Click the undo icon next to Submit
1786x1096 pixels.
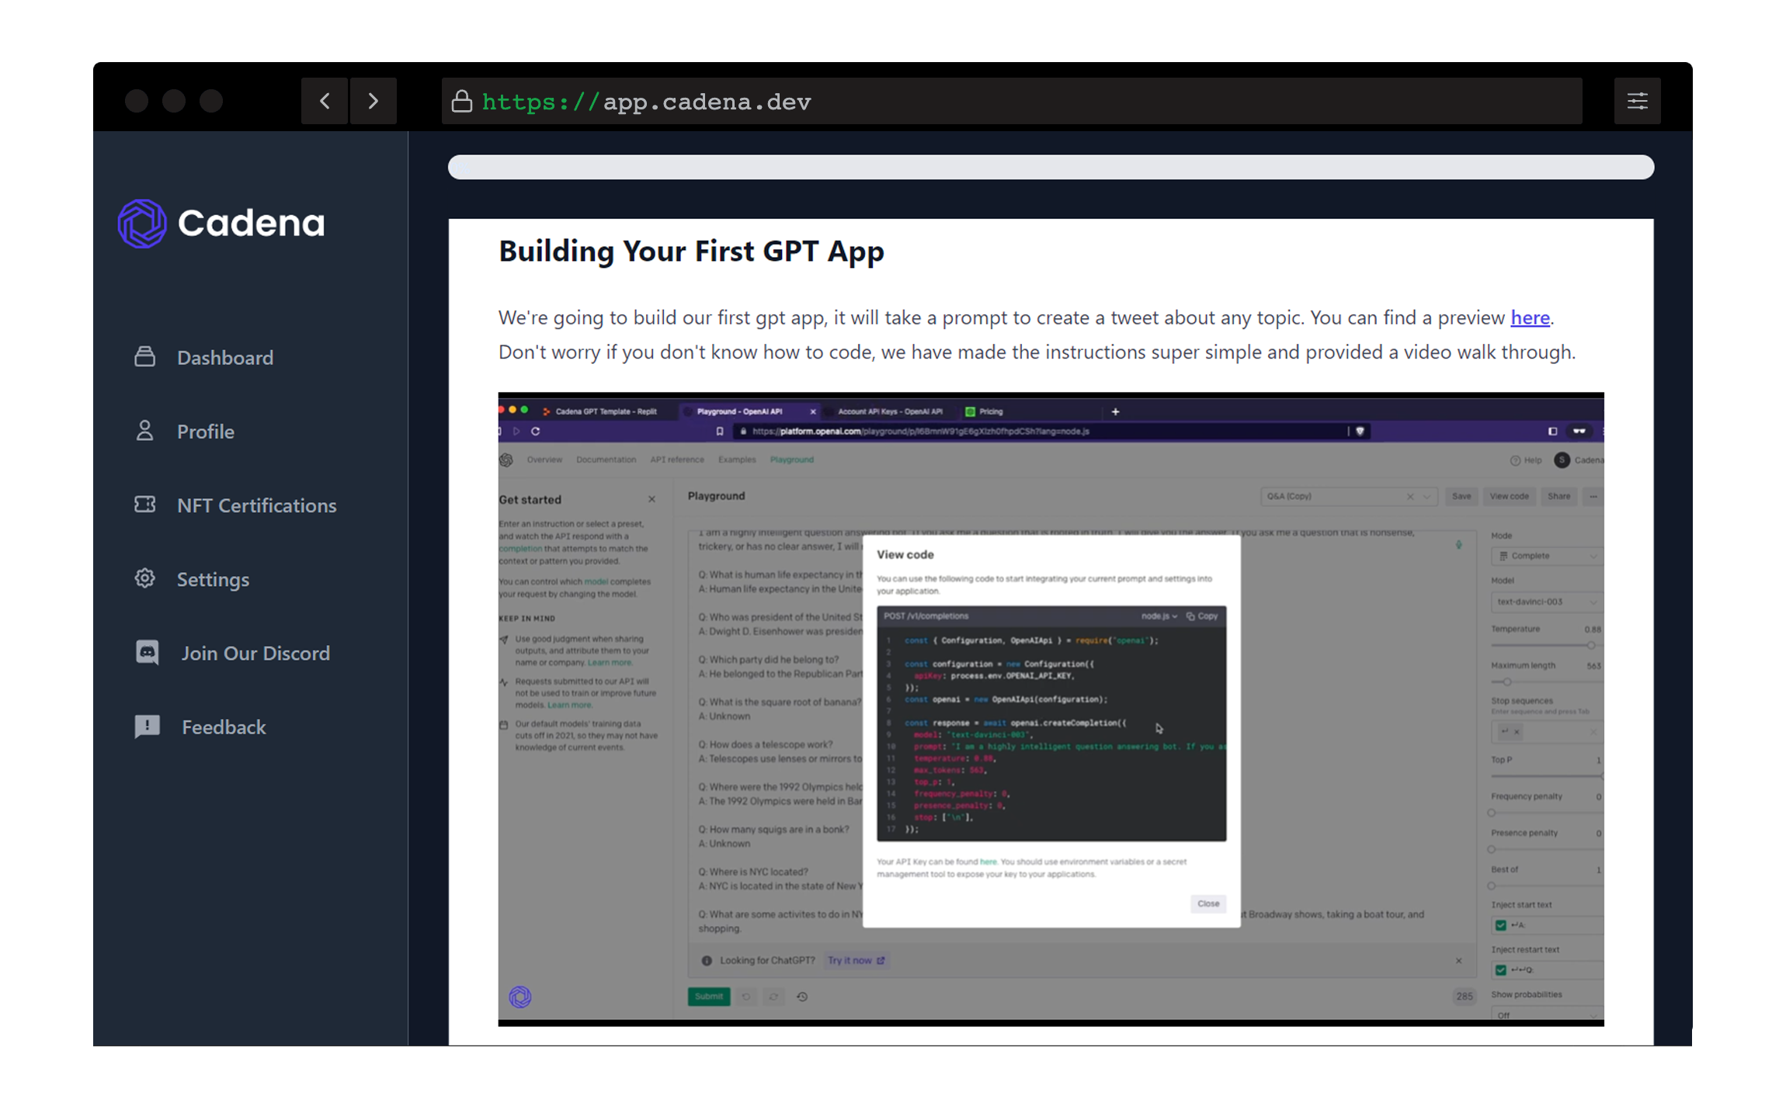(x=745, y=997)
